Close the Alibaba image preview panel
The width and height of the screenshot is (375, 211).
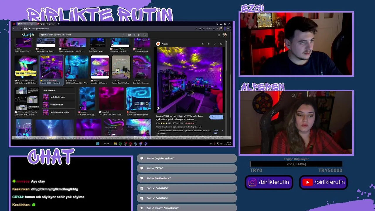221,44
